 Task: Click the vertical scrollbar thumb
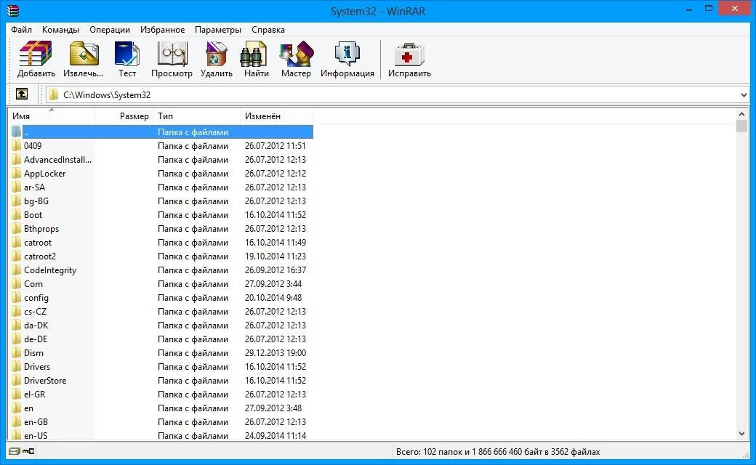pos(741,126)
